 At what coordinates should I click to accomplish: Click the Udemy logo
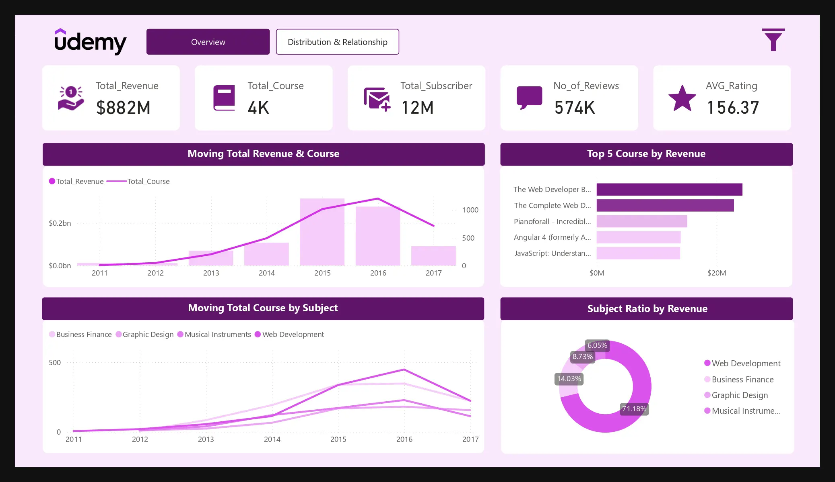click(90, 41)
